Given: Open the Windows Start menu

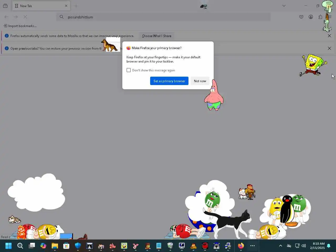Looking at the screenshot, I should [x=8, y=246].
